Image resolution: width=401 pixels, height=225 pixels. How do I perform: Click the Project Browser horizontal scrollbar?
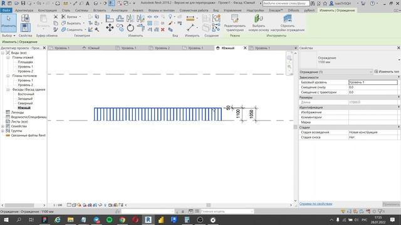click(19, 205)
